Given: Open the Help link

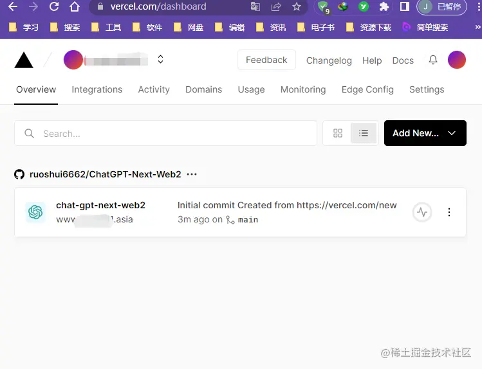Looking at the screenshot, I should (372, 60).
